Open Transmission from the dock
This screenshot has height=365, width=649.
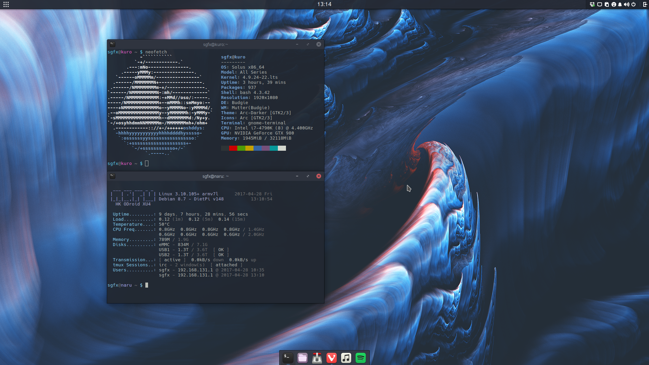pyautogui.click(x=317, y=358)
